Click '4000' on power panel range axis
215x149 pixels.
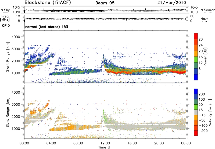pos(16,37)
